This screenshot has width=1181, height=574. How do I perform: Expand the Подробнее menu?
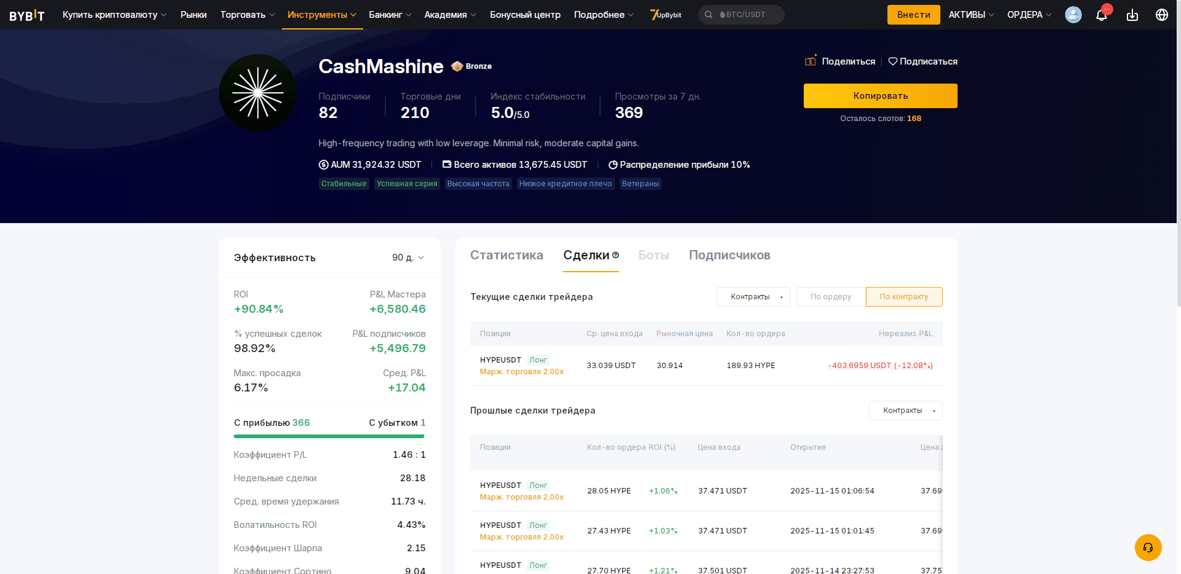604,15
